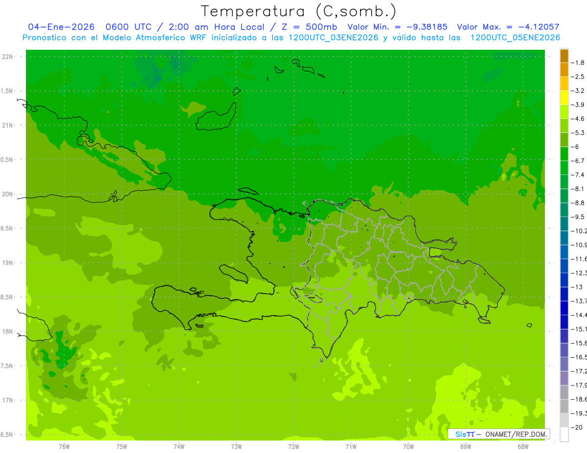
Task: Click the '1200UTC_05ENE2026' valid-until text
Action: [515, 38]
